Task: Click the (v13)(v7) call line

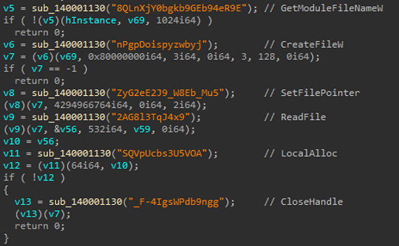Action: tap(43, 214)
